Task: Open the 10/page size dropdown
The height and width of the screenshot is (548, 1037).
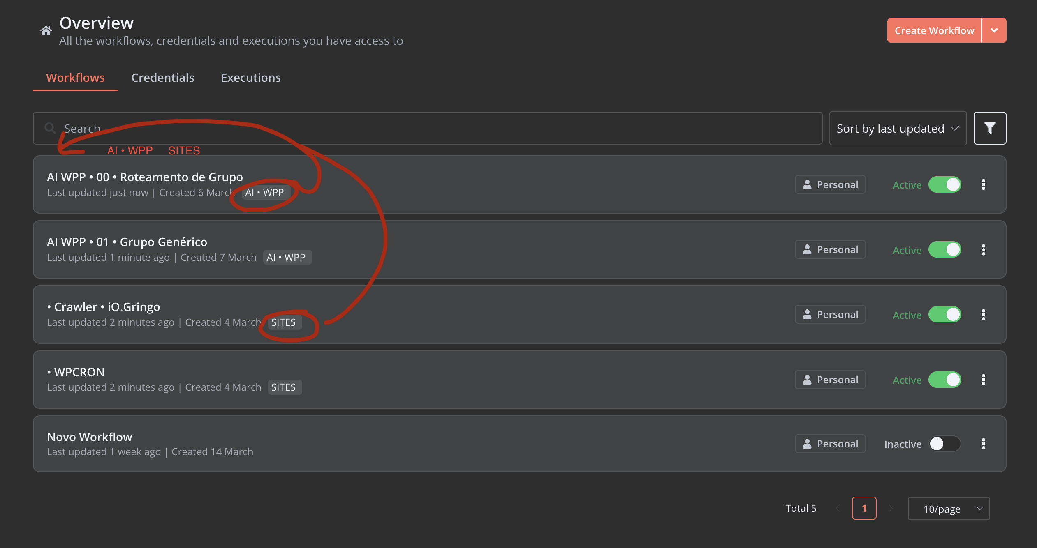Action: (x=949, y=509)
